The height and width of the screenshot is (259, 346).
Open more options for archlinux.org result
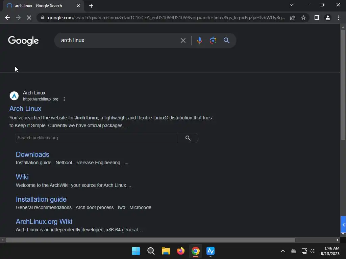(64, 99)
